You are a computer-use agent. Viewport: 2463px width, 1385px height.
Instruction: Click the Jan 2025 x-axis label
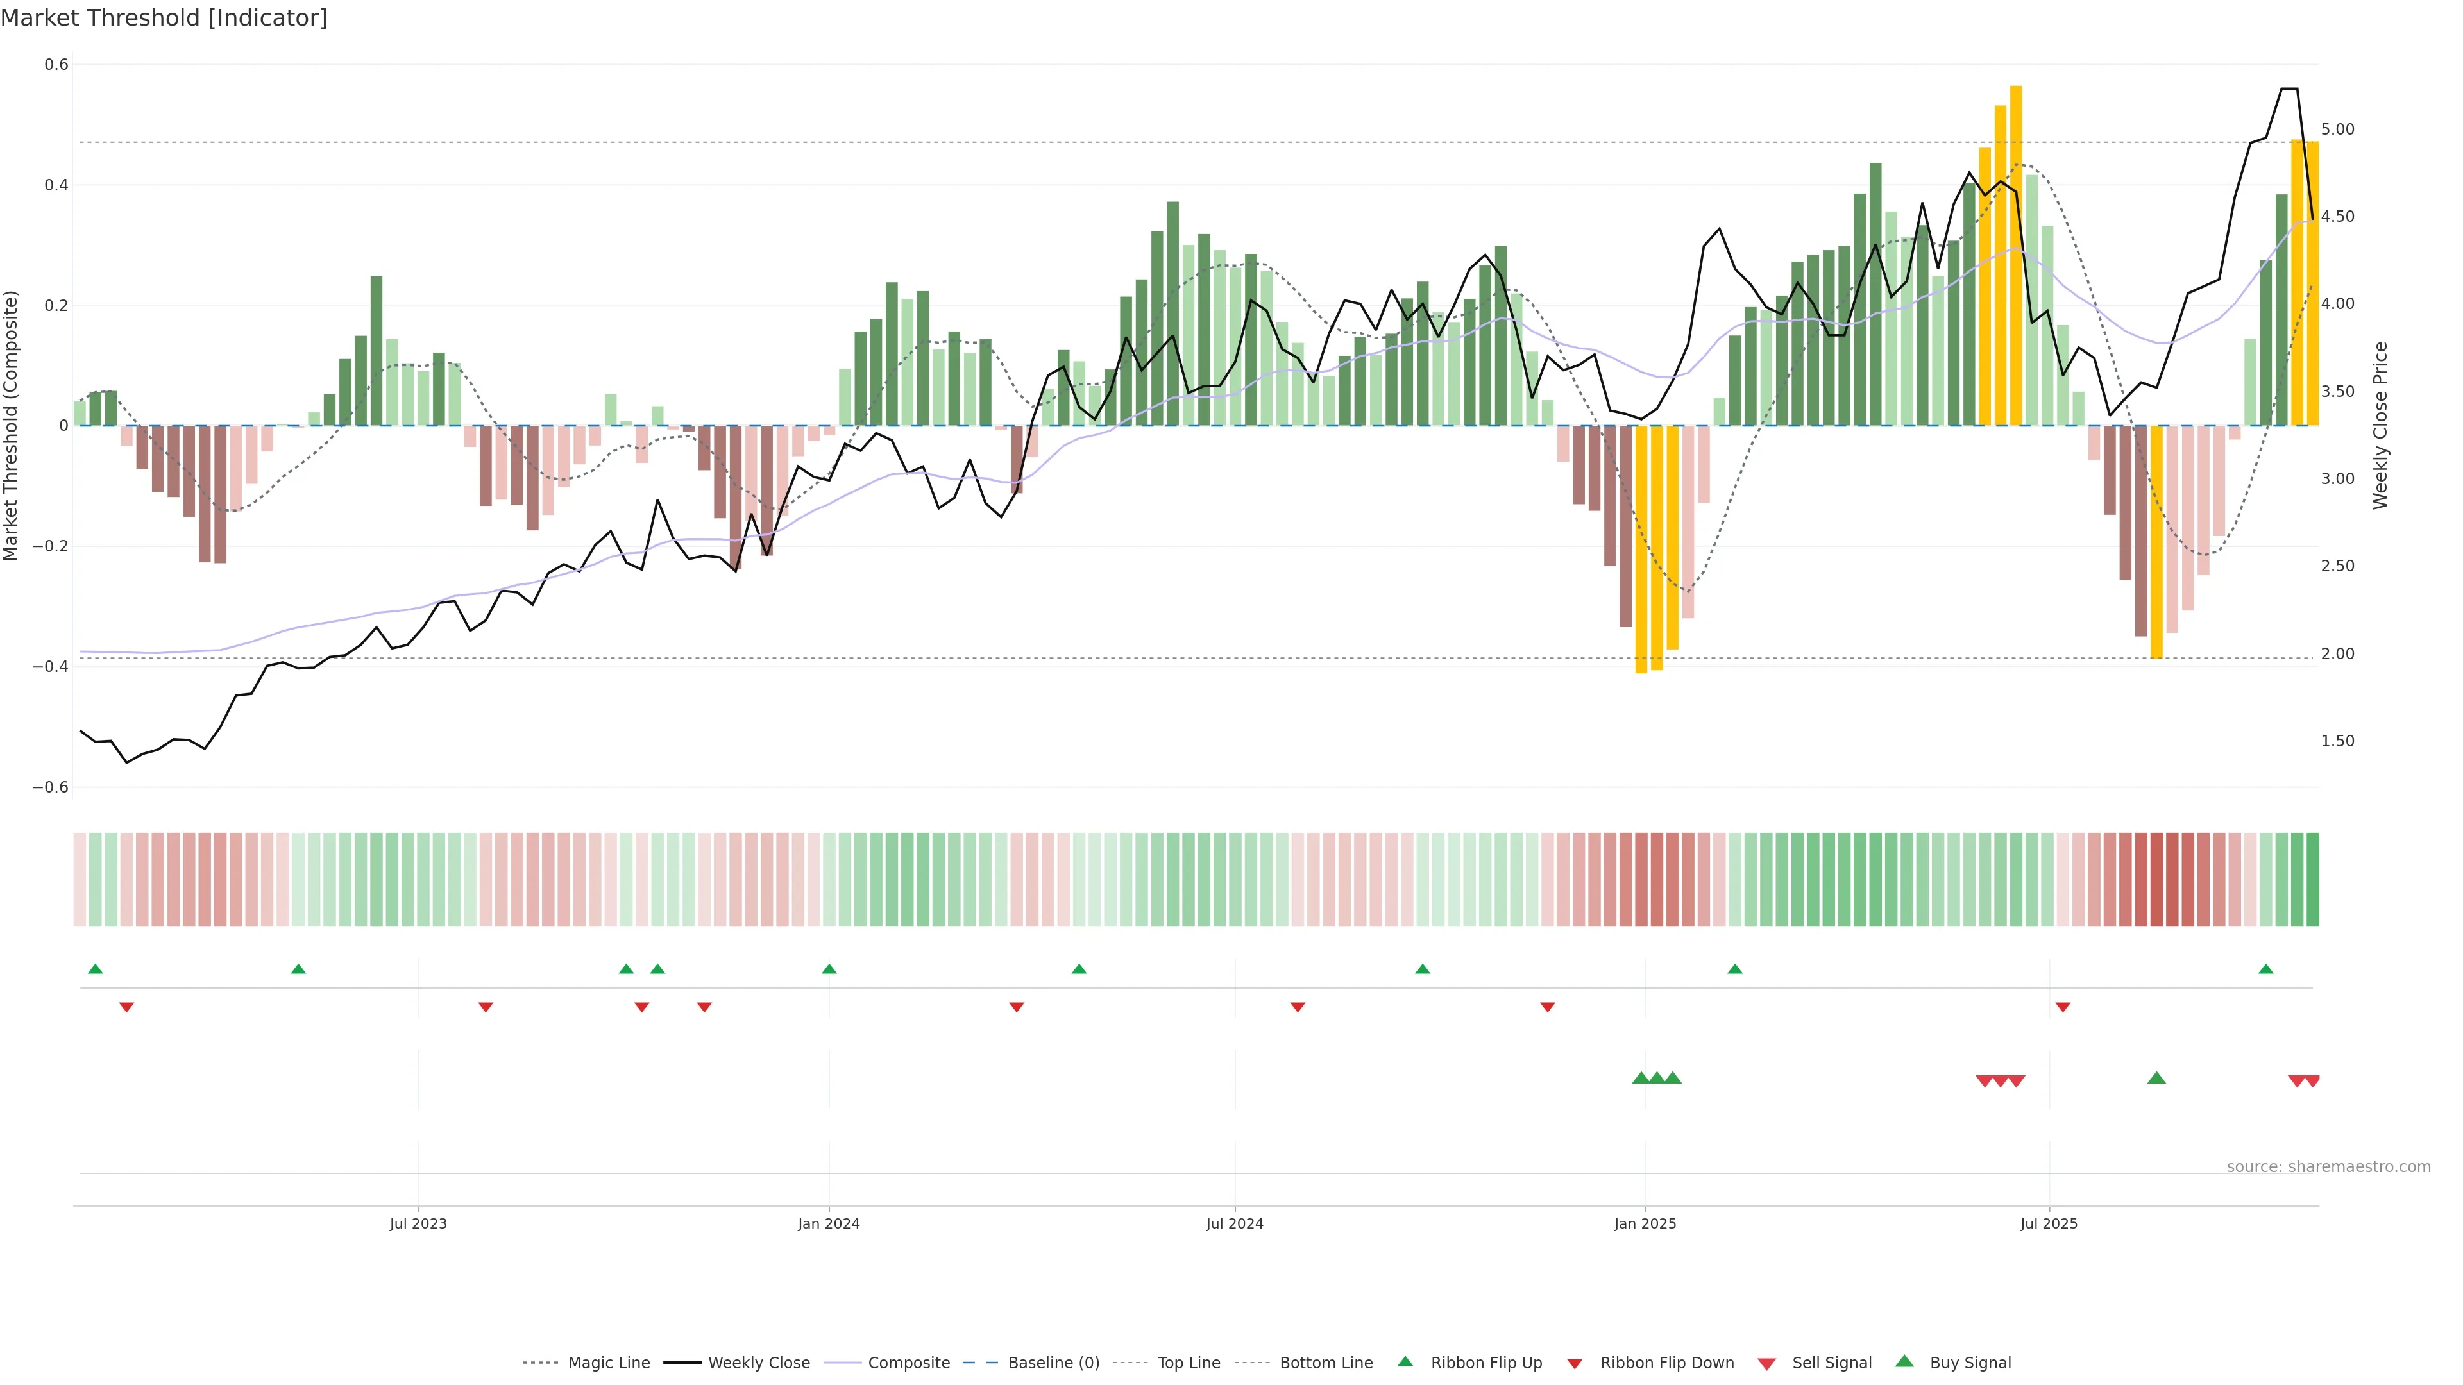point(1645,1223)
